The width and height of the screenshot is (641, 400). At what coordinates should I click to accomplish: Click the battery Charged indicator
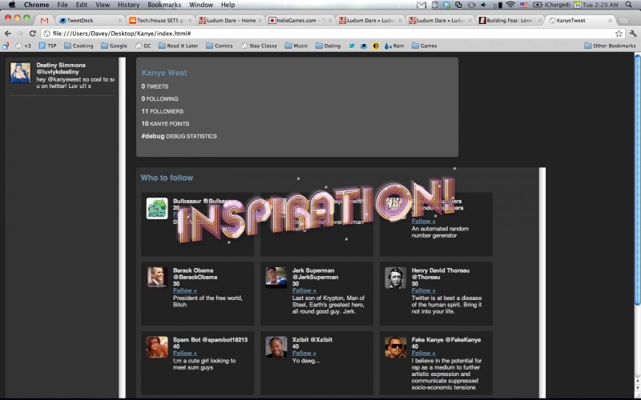(x=551, y=5)
